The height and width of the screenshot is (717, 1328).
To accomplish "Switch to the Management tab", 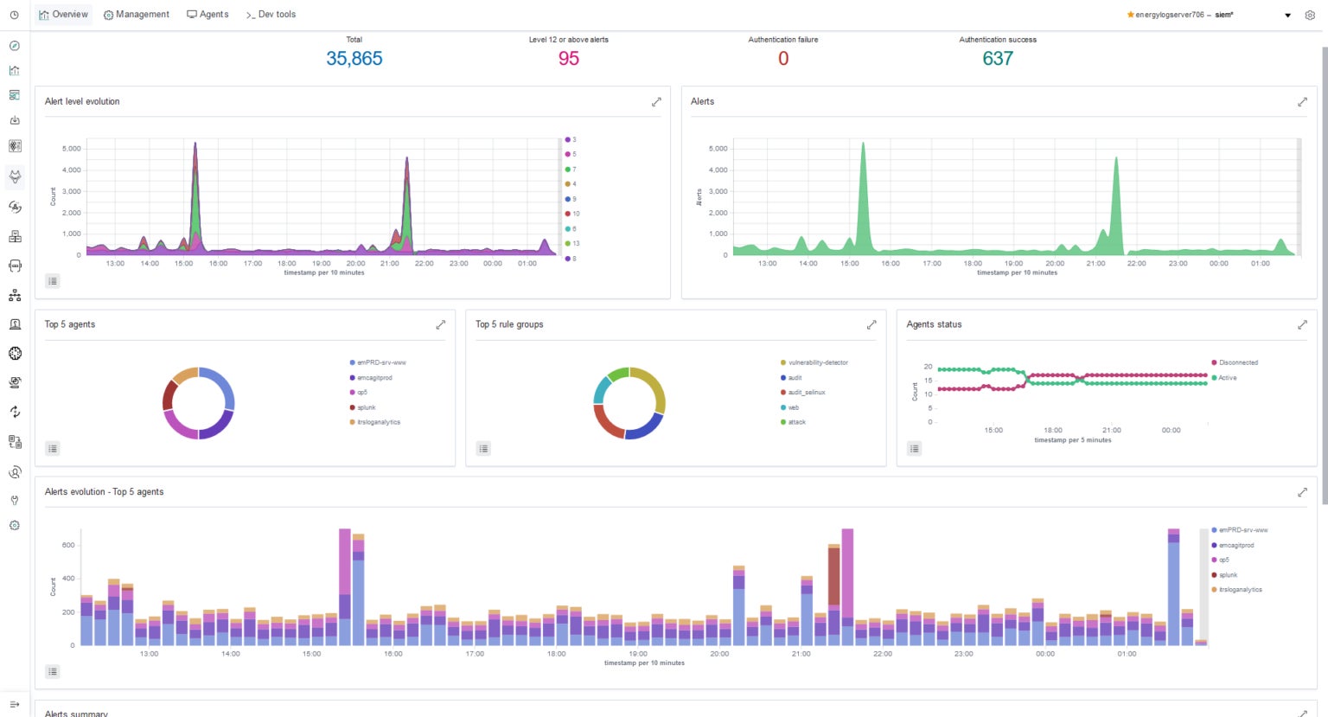I will click(137, 15).
